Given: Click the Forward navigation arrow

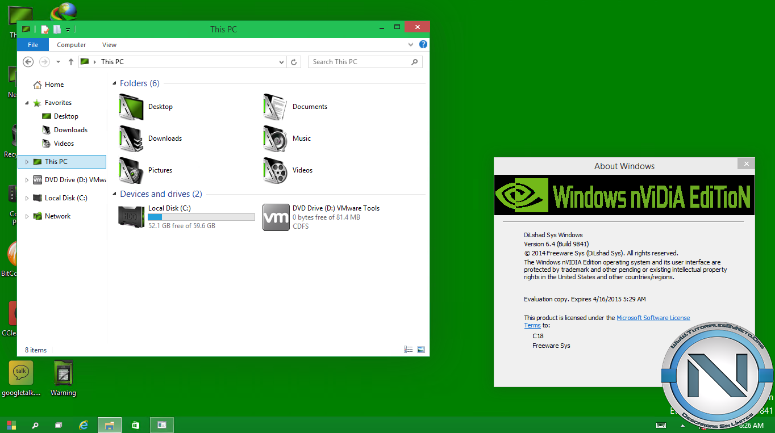Looking at the screenshot, I should 44,62.
